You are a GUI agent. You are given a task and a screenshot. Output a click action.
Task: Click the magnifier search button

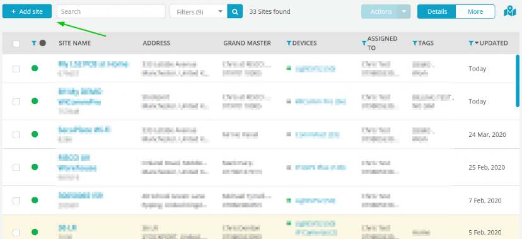pos(235,11)
